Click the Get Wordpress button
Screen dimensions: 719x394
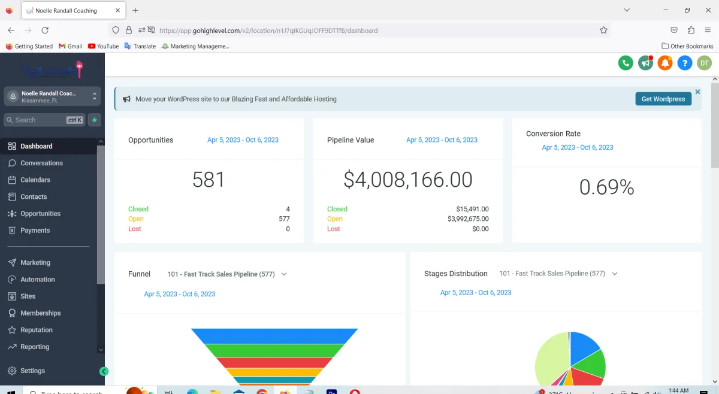point(663,99)
